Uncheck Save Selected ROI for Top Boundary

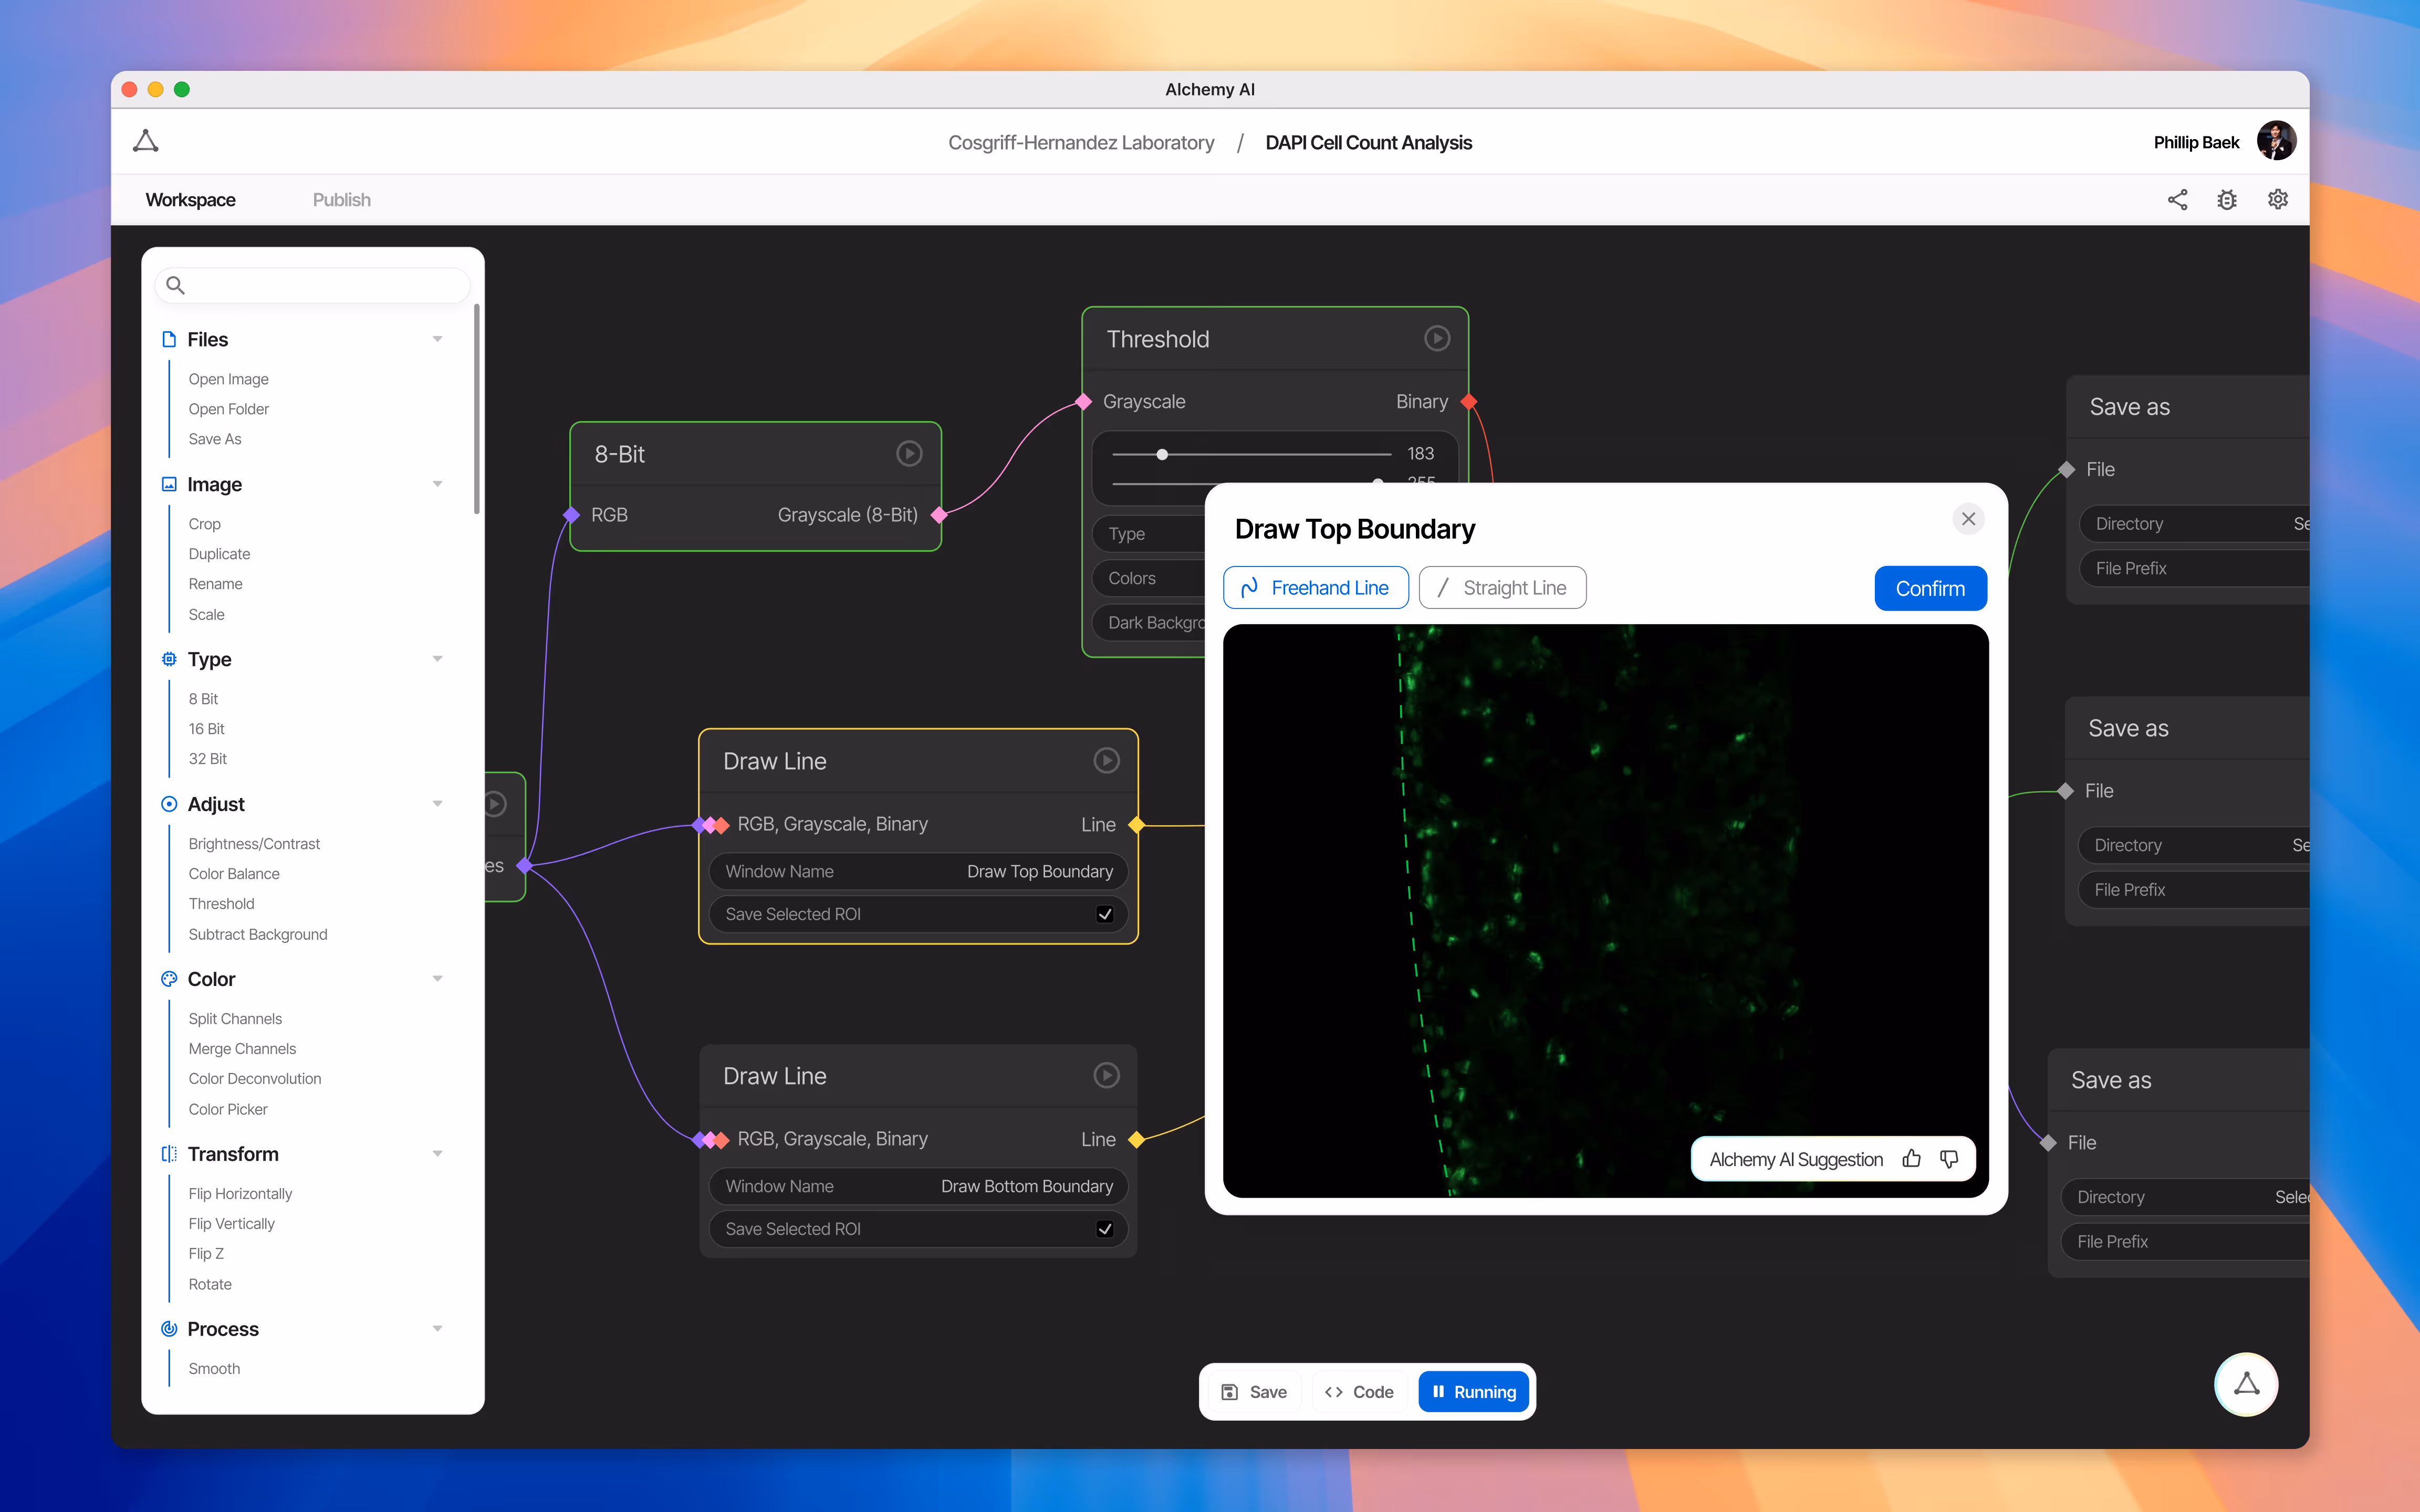pos(1105,914)
